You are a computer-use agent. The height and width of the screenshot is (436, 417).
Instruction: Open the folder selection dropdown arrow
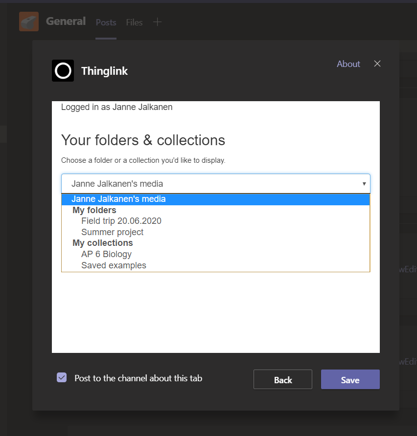(364, 183)
